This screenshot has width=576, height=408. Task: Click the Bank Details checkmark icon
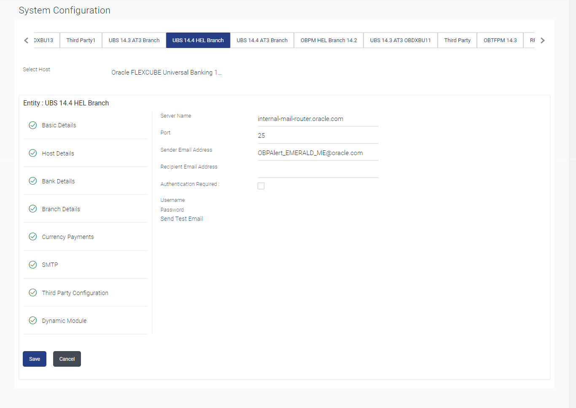(33, 181)
